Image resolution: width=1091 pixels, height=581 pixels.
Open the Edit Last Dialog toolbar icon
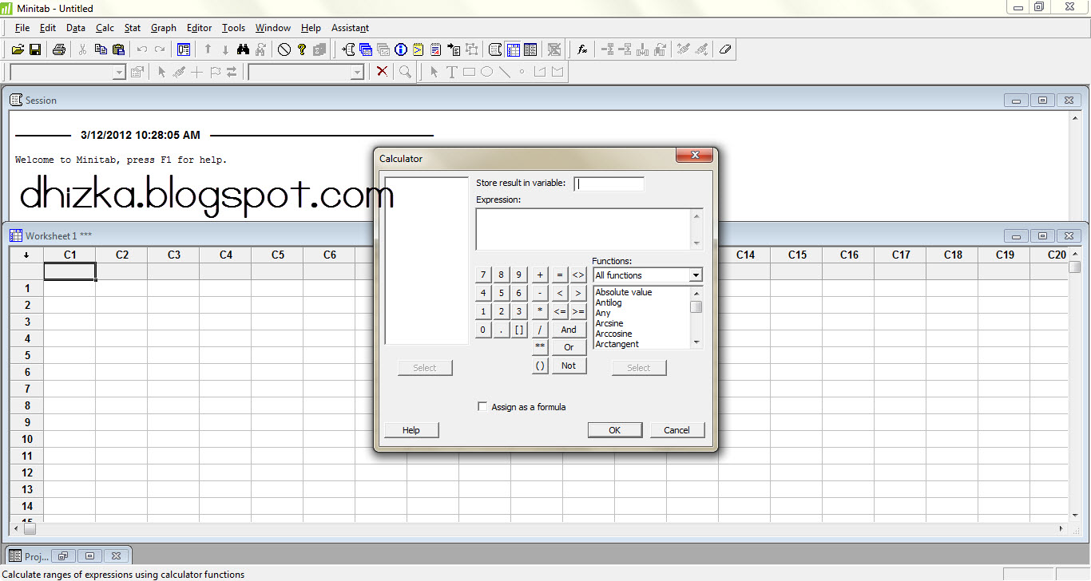184,49
